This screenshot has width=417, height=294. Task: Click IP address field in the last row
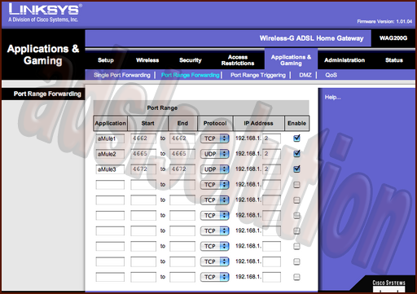[x=272, y=277]
